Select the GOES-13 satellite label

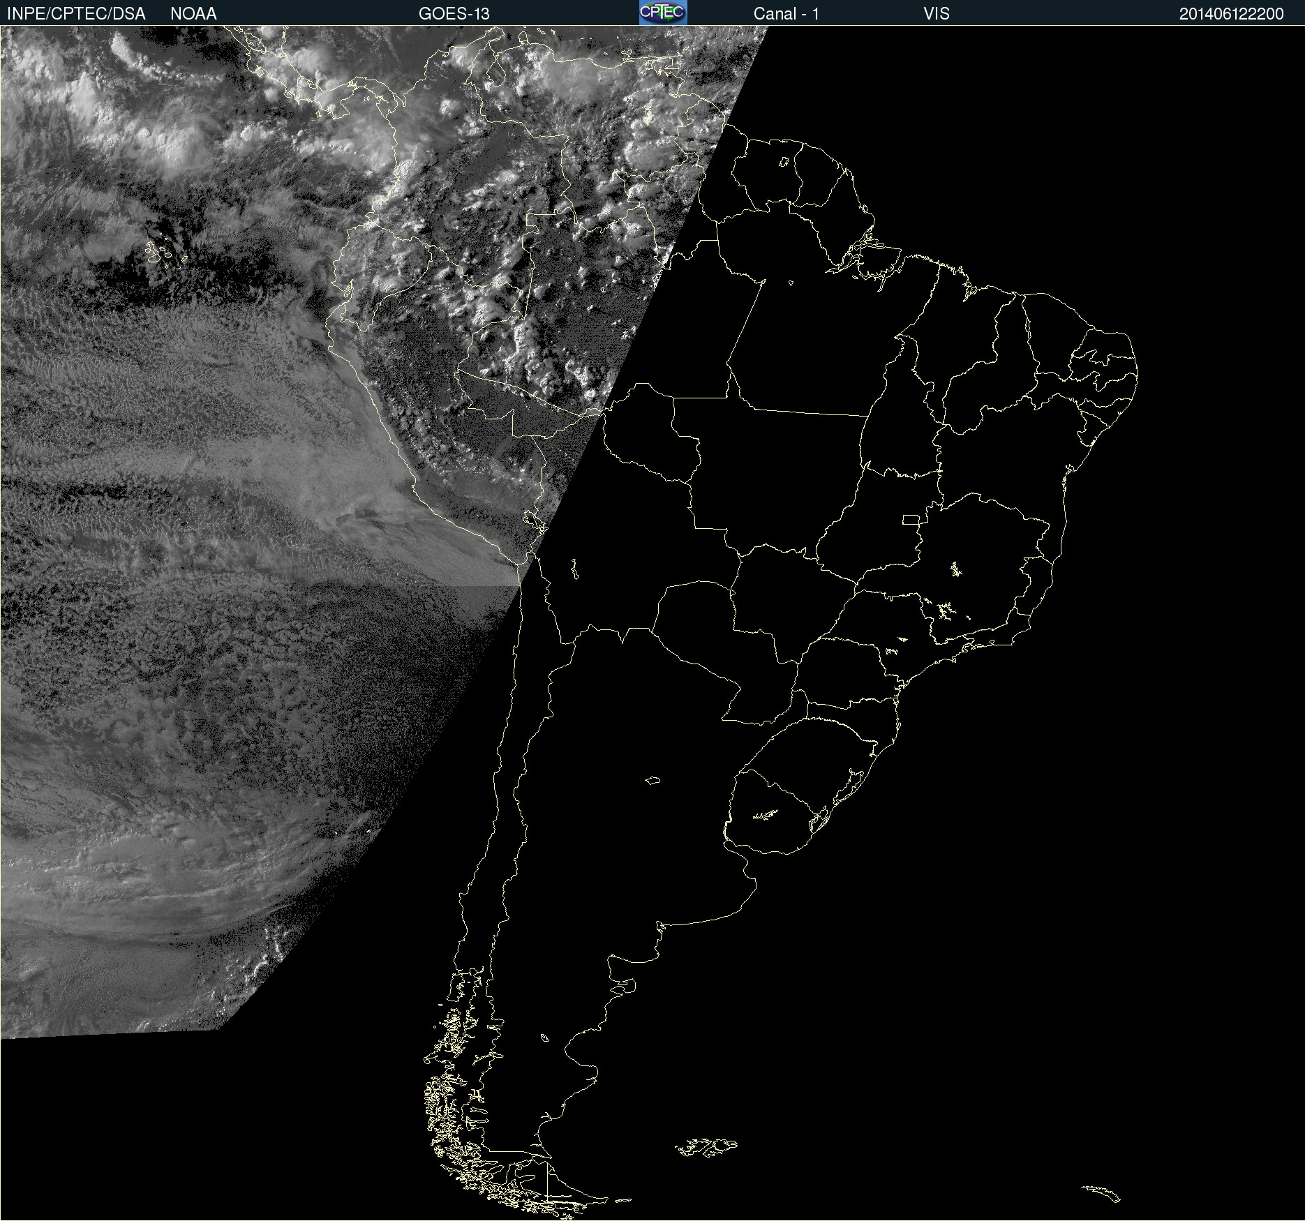[454, 14]
